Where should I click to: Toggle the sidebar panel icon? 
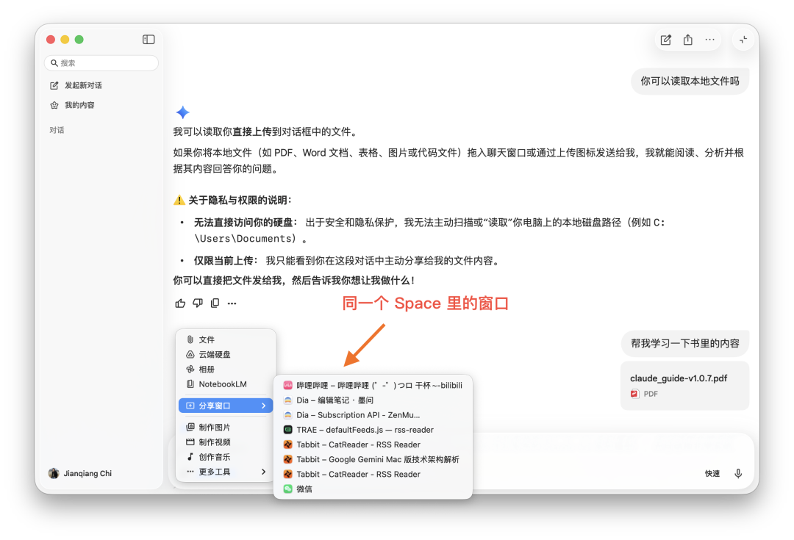coord(149,40)
